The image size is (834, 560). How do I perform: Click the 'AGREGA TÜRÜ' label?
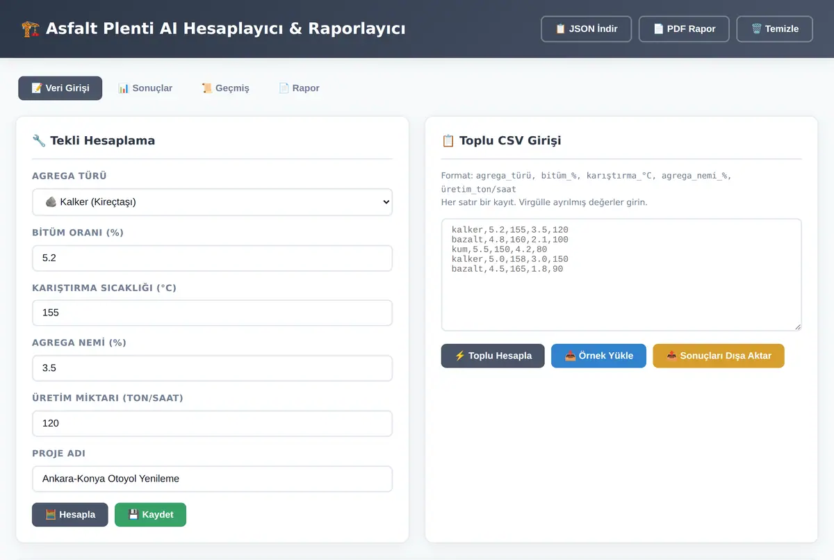pyautogui.click(x=69, y=176)
